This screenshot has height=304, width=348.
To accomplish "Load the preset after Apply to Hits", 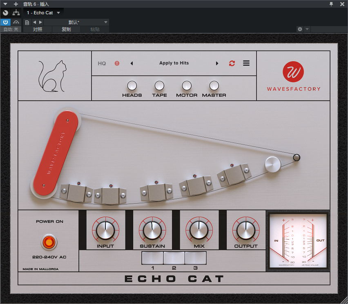I will pyautogui.click(x=217, y=63).
